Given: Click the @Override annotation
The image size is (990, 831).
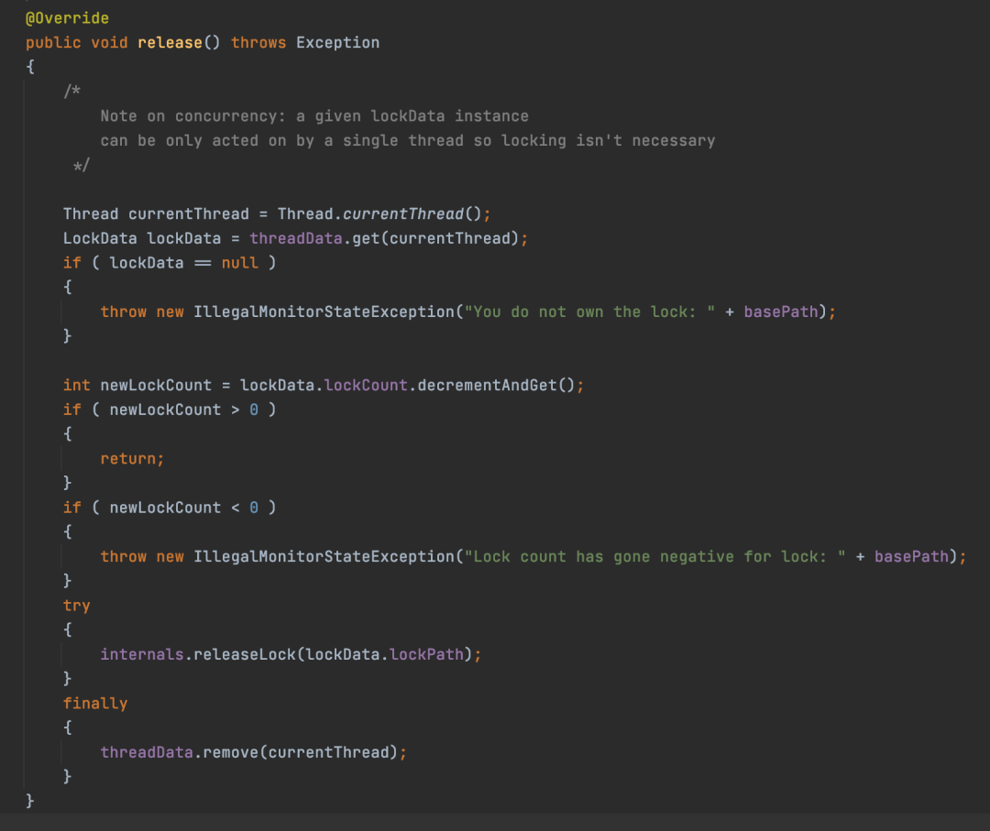Looking at the screenshot, I should [x=67, y=18].
